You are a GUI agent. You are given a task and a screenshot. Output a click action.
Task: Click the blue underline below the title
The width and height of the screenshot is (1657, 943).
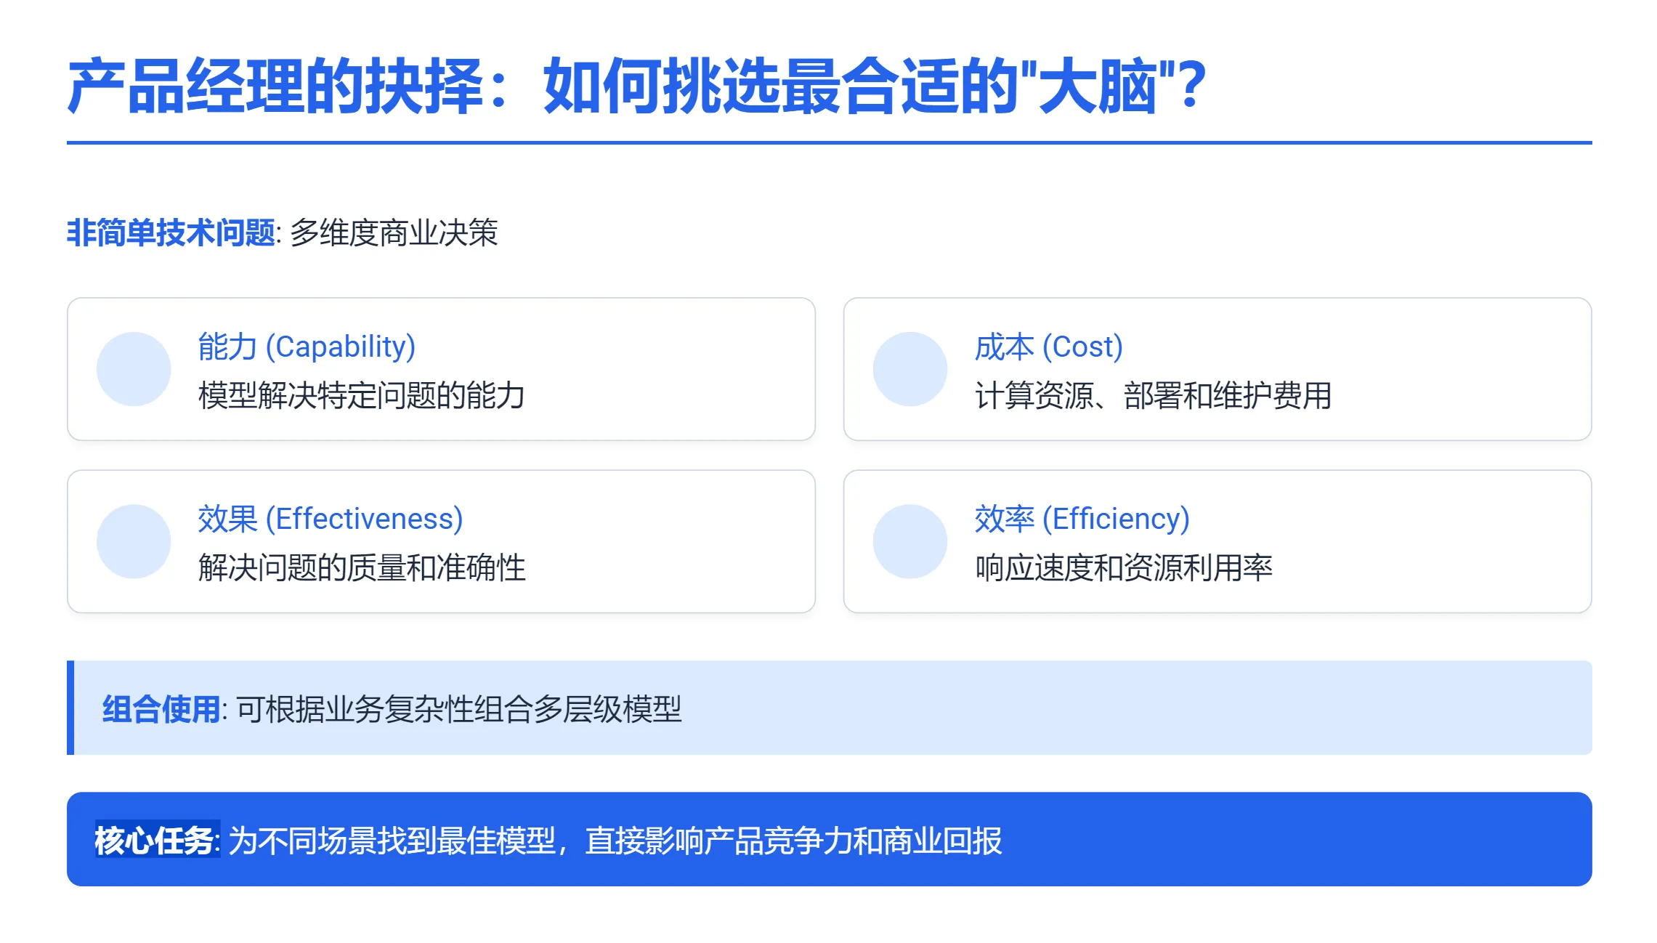point(829,142)
